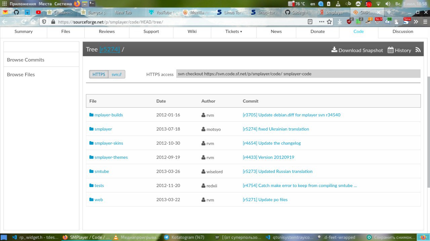Open Места menu in top panel
430x241 pixels.
45,4
